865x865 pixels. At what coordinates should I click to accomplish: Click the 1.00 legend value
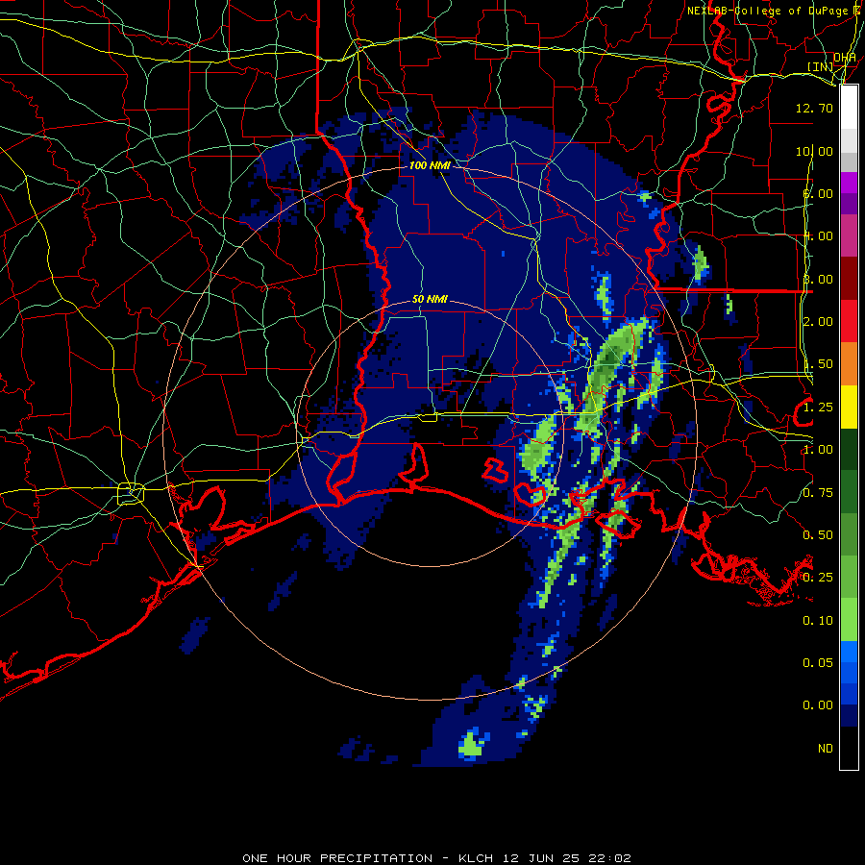(818, 450)
